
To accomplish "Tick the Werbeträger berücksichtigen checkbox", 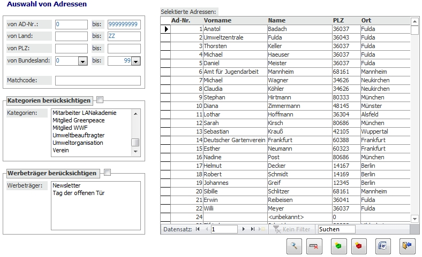I will [x=107, y=173].
